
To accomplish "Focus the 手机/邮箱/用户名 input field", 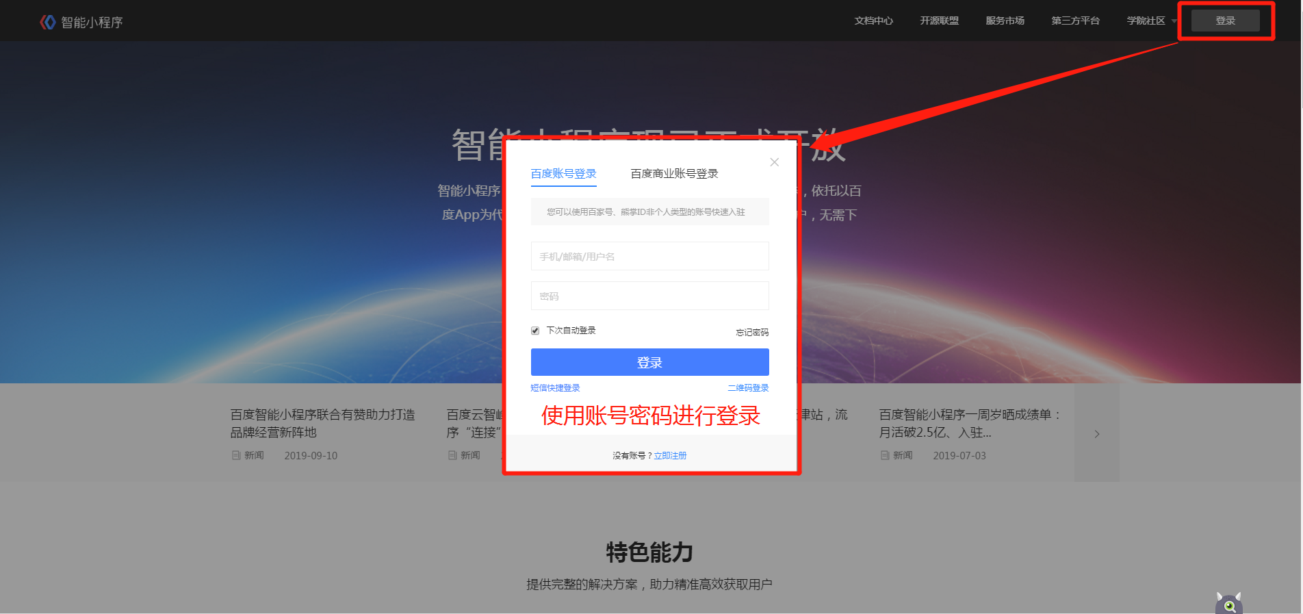I will [649, 256].
